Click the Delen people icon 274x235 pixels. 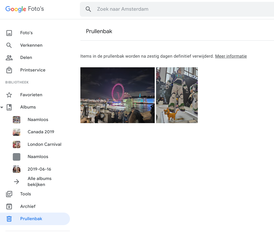[9, 58]
